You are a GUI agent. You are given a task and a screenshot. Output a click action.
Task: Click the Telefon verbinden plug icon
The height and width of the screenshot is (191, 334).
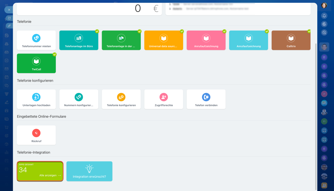tap(206, 97)
